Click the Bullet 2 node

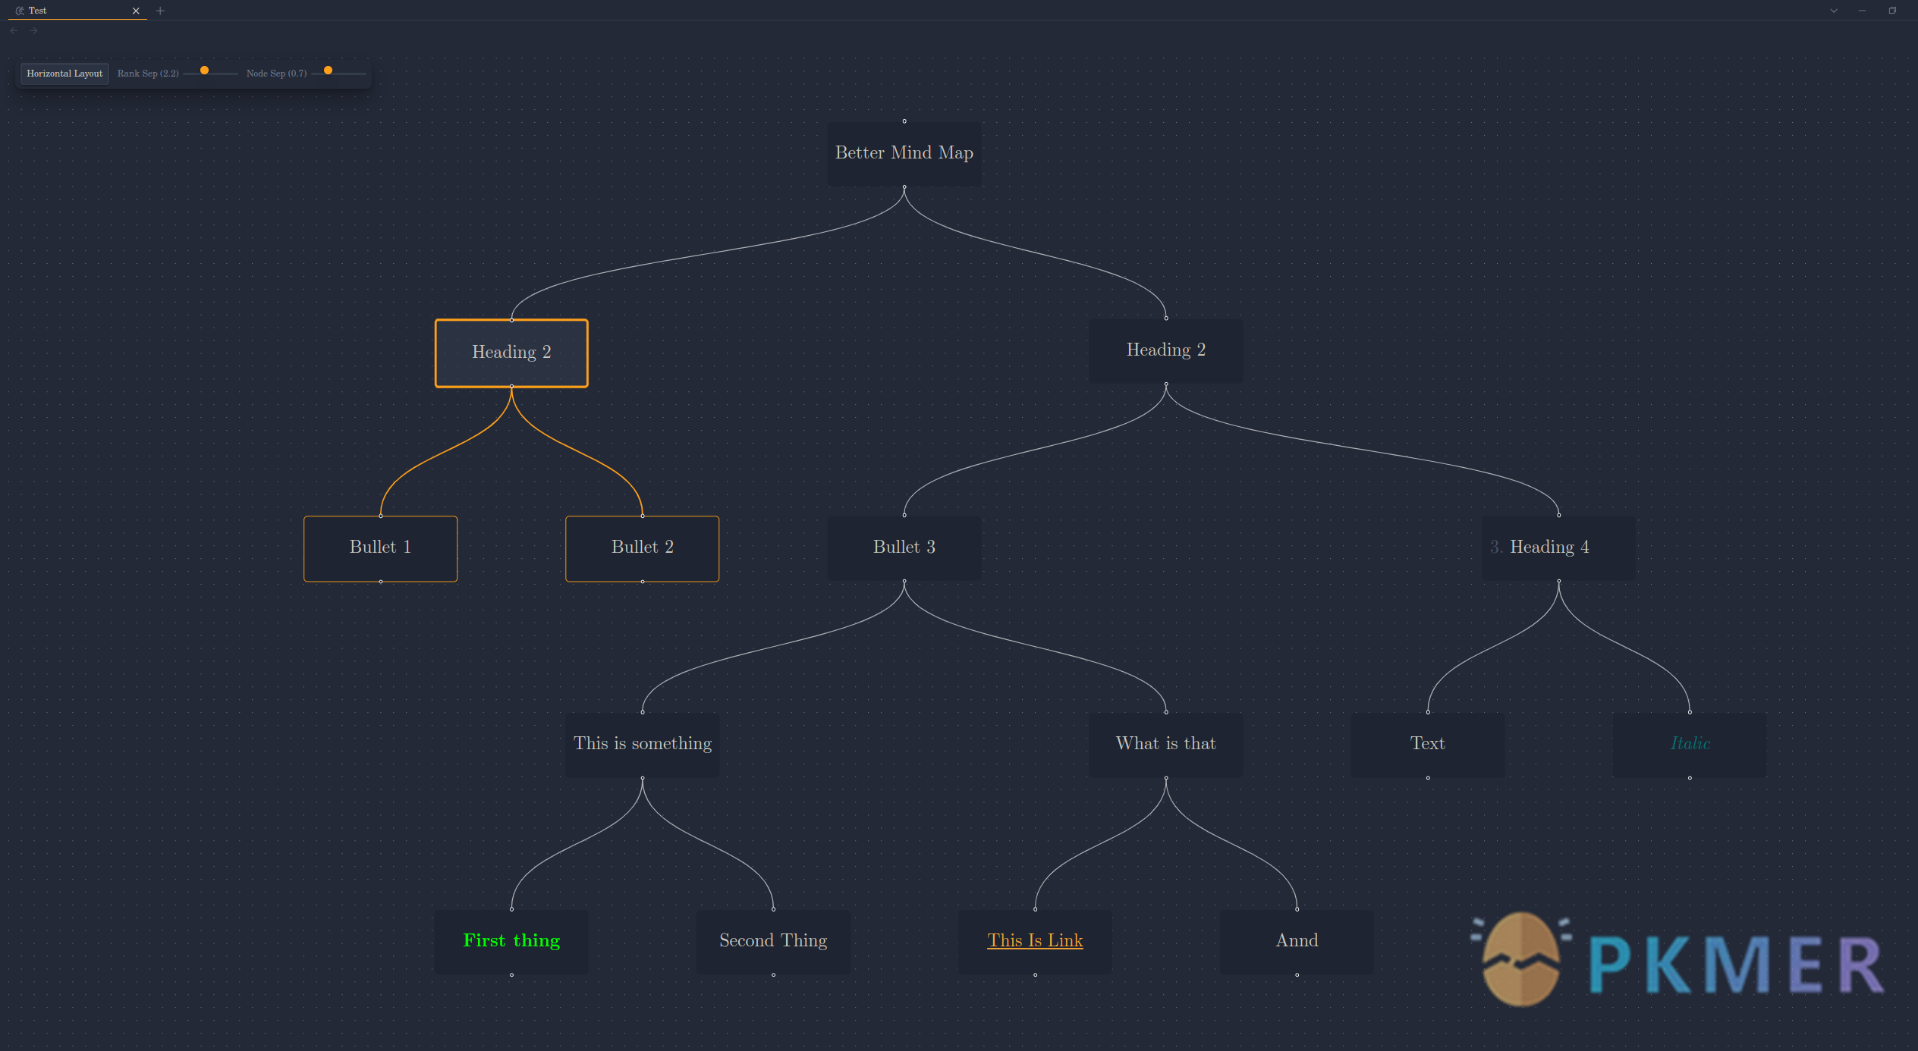click(642, 548)
